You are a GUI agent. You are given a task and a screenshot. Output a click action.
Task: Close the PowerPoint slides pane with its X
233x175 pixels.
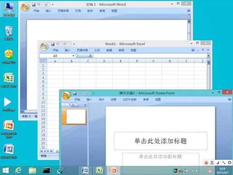point(85,105)
